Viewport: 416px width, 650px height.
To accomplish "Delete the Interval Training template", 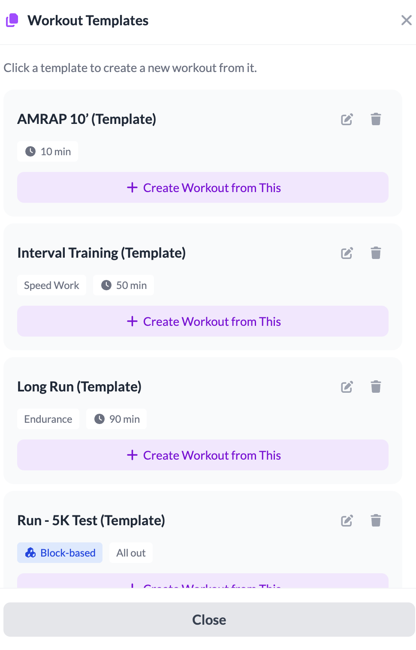I will tap(376, 253).
